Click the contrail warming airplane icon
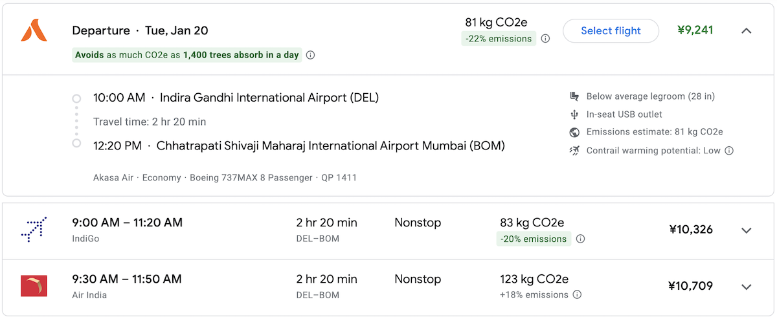777x317 pixels. click(x=574, y=151)
